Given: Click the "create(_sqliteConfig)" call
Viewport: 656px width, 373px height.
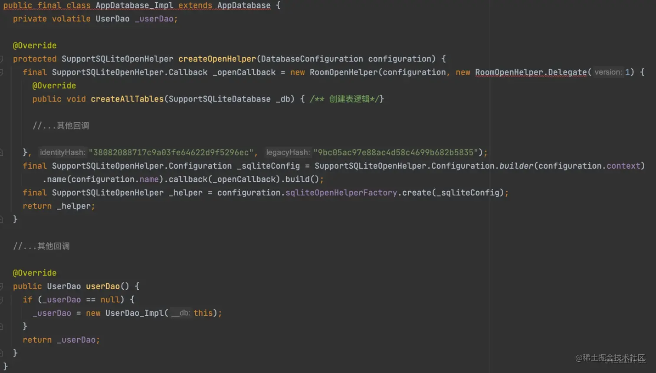Looking at the screenshot, I should (453, 193).
